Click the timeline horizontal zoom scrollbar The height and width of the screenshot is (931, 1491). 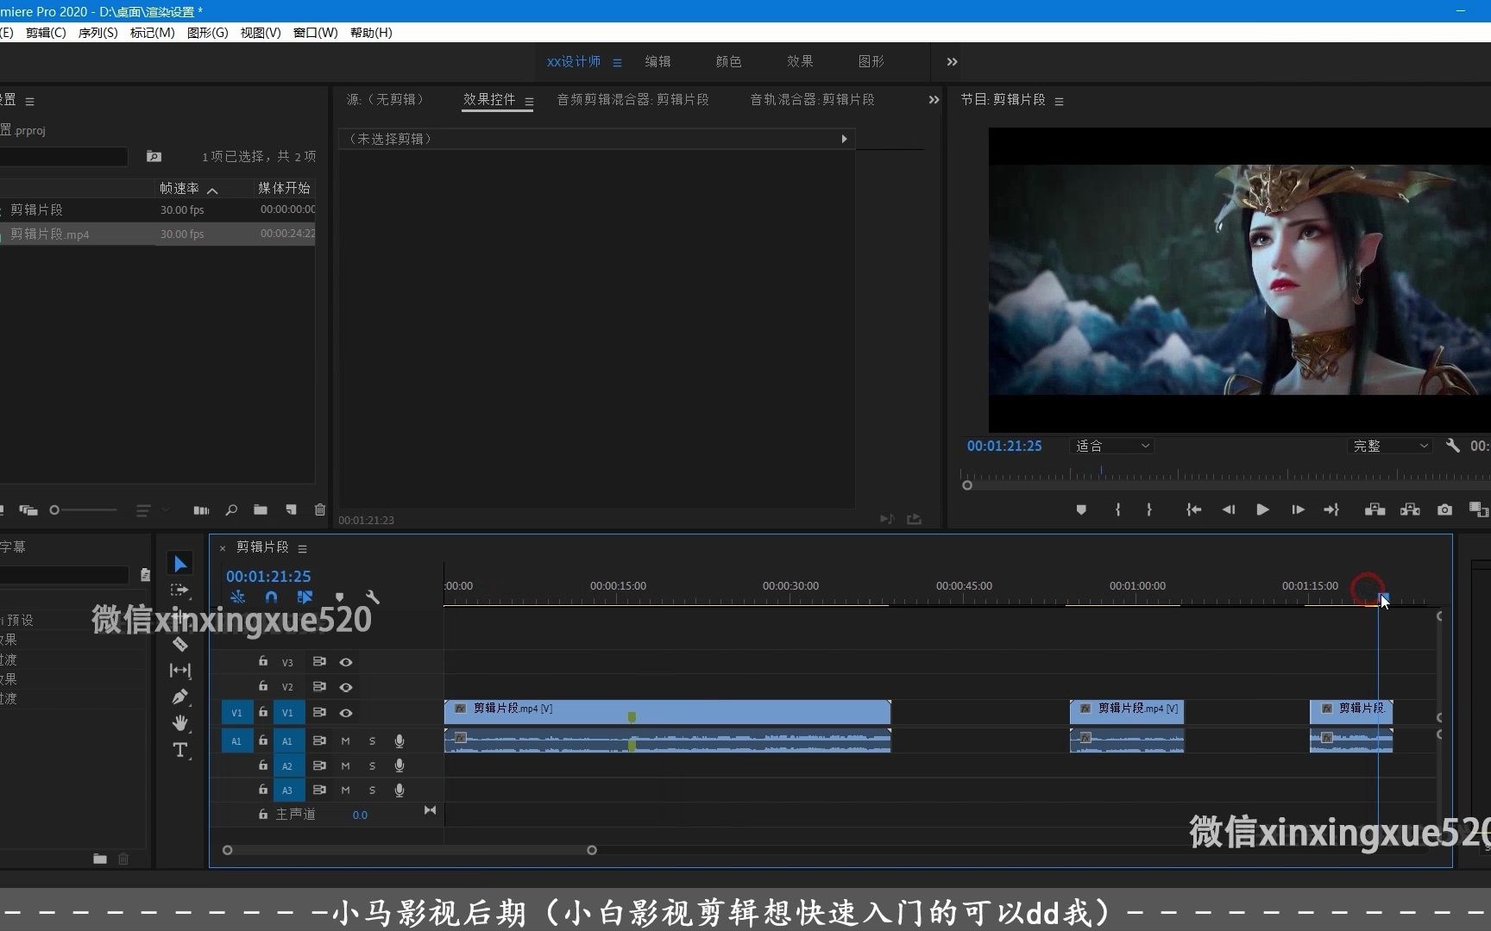coord(409,850)
